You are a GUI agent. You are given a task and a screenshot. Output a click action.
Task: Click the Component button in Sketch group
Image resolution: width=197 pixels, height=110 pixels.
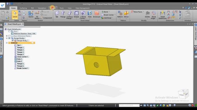click(x=46, y=18)
